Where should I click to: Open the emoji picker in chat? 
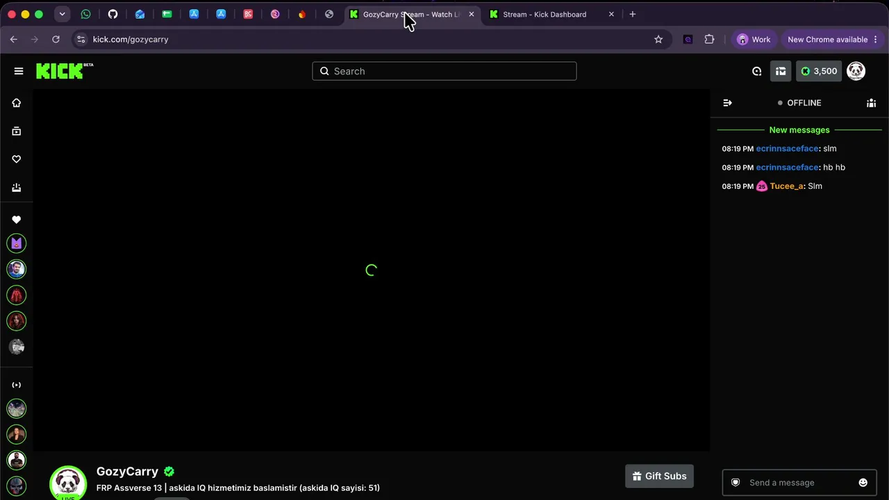(x=863, y=483)
